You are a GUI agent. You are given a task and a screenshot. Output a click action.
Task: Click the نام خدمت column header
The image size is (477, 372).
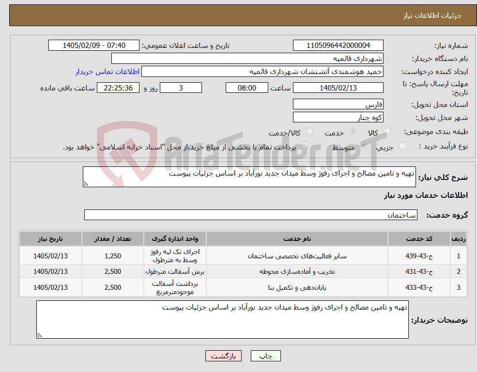coord(297,239)
